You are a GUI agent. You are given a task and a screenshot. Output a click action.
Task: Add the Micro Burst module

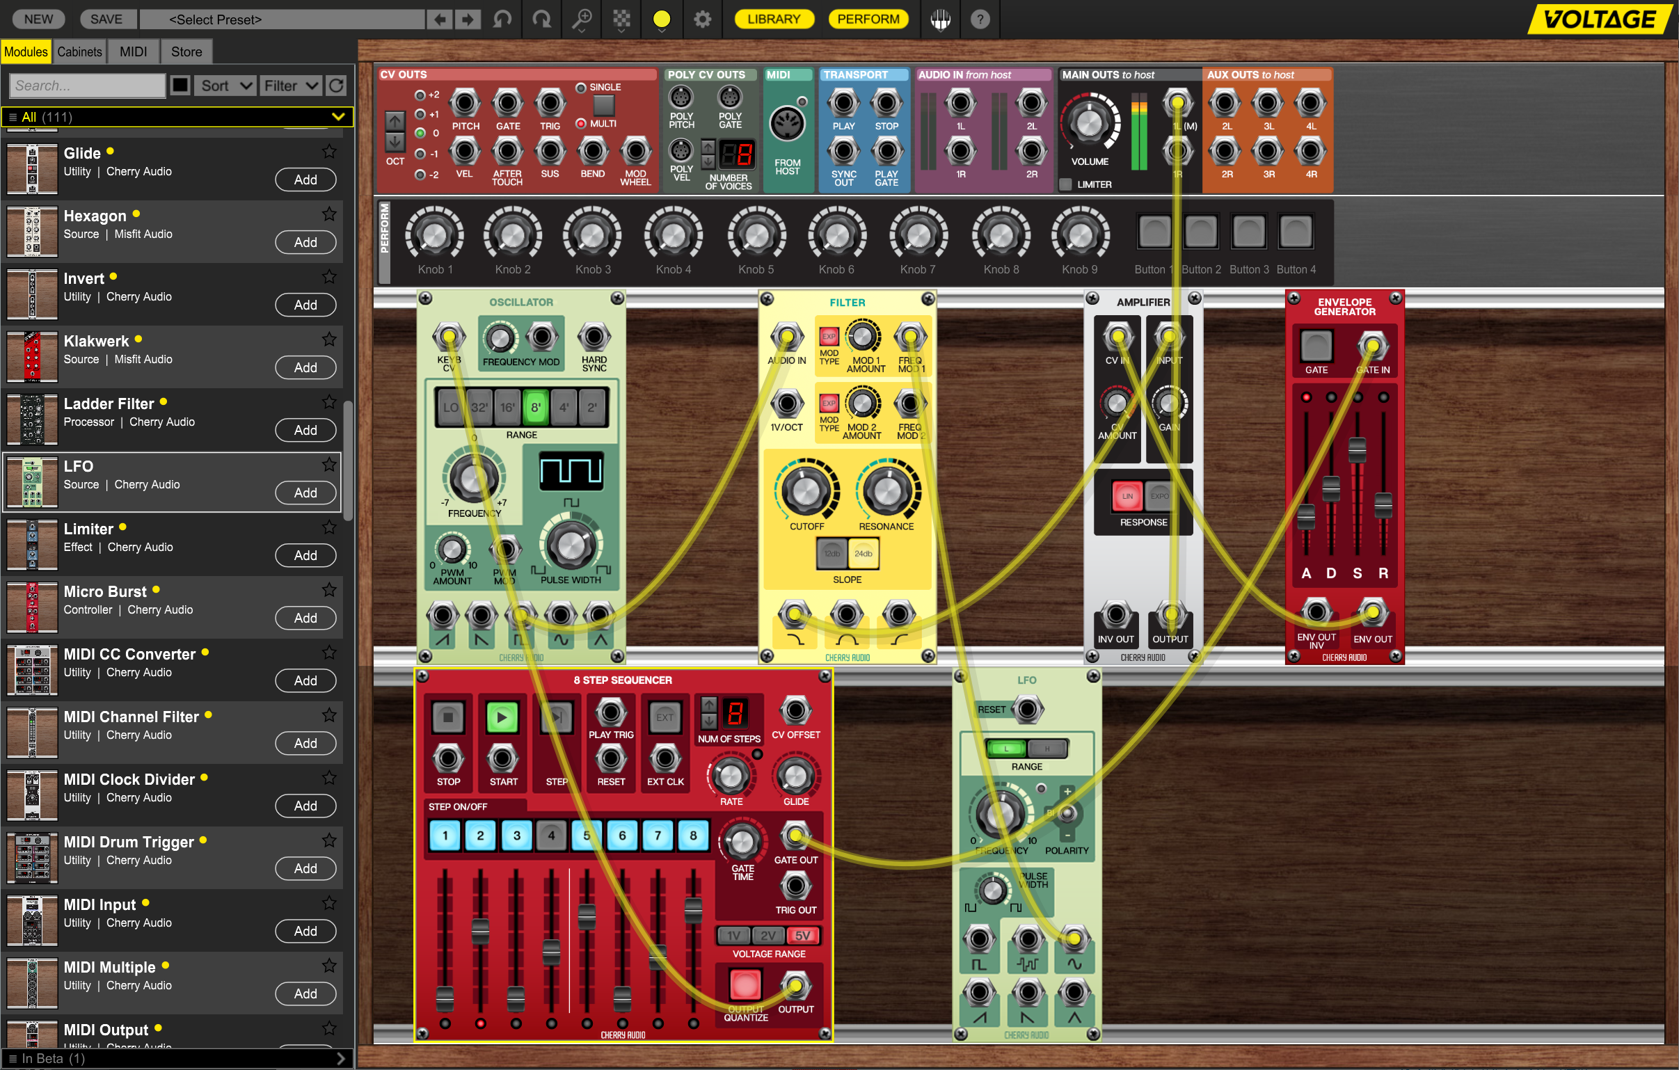305,618
